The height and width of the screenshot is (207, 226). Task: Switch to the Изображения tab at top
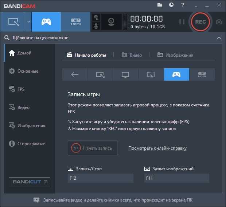tap(175, 55)
